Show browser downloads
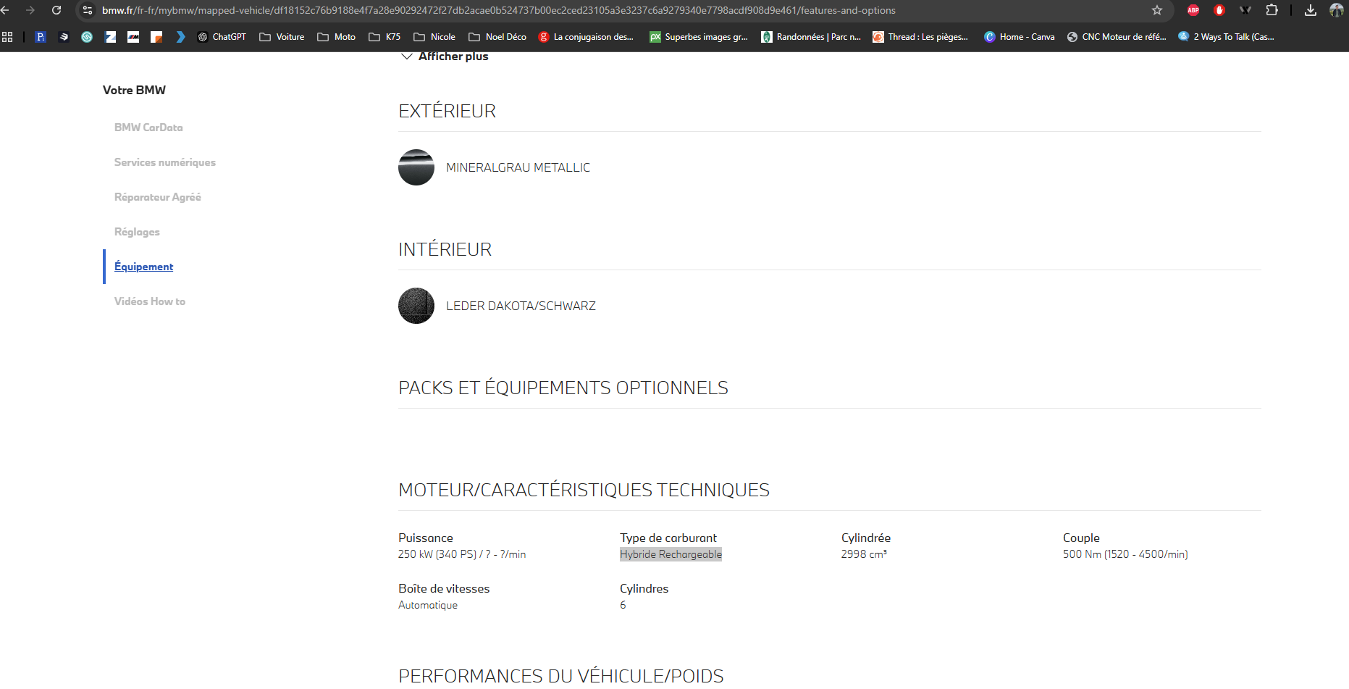1349x689 pixels. tap(1311, 10)
